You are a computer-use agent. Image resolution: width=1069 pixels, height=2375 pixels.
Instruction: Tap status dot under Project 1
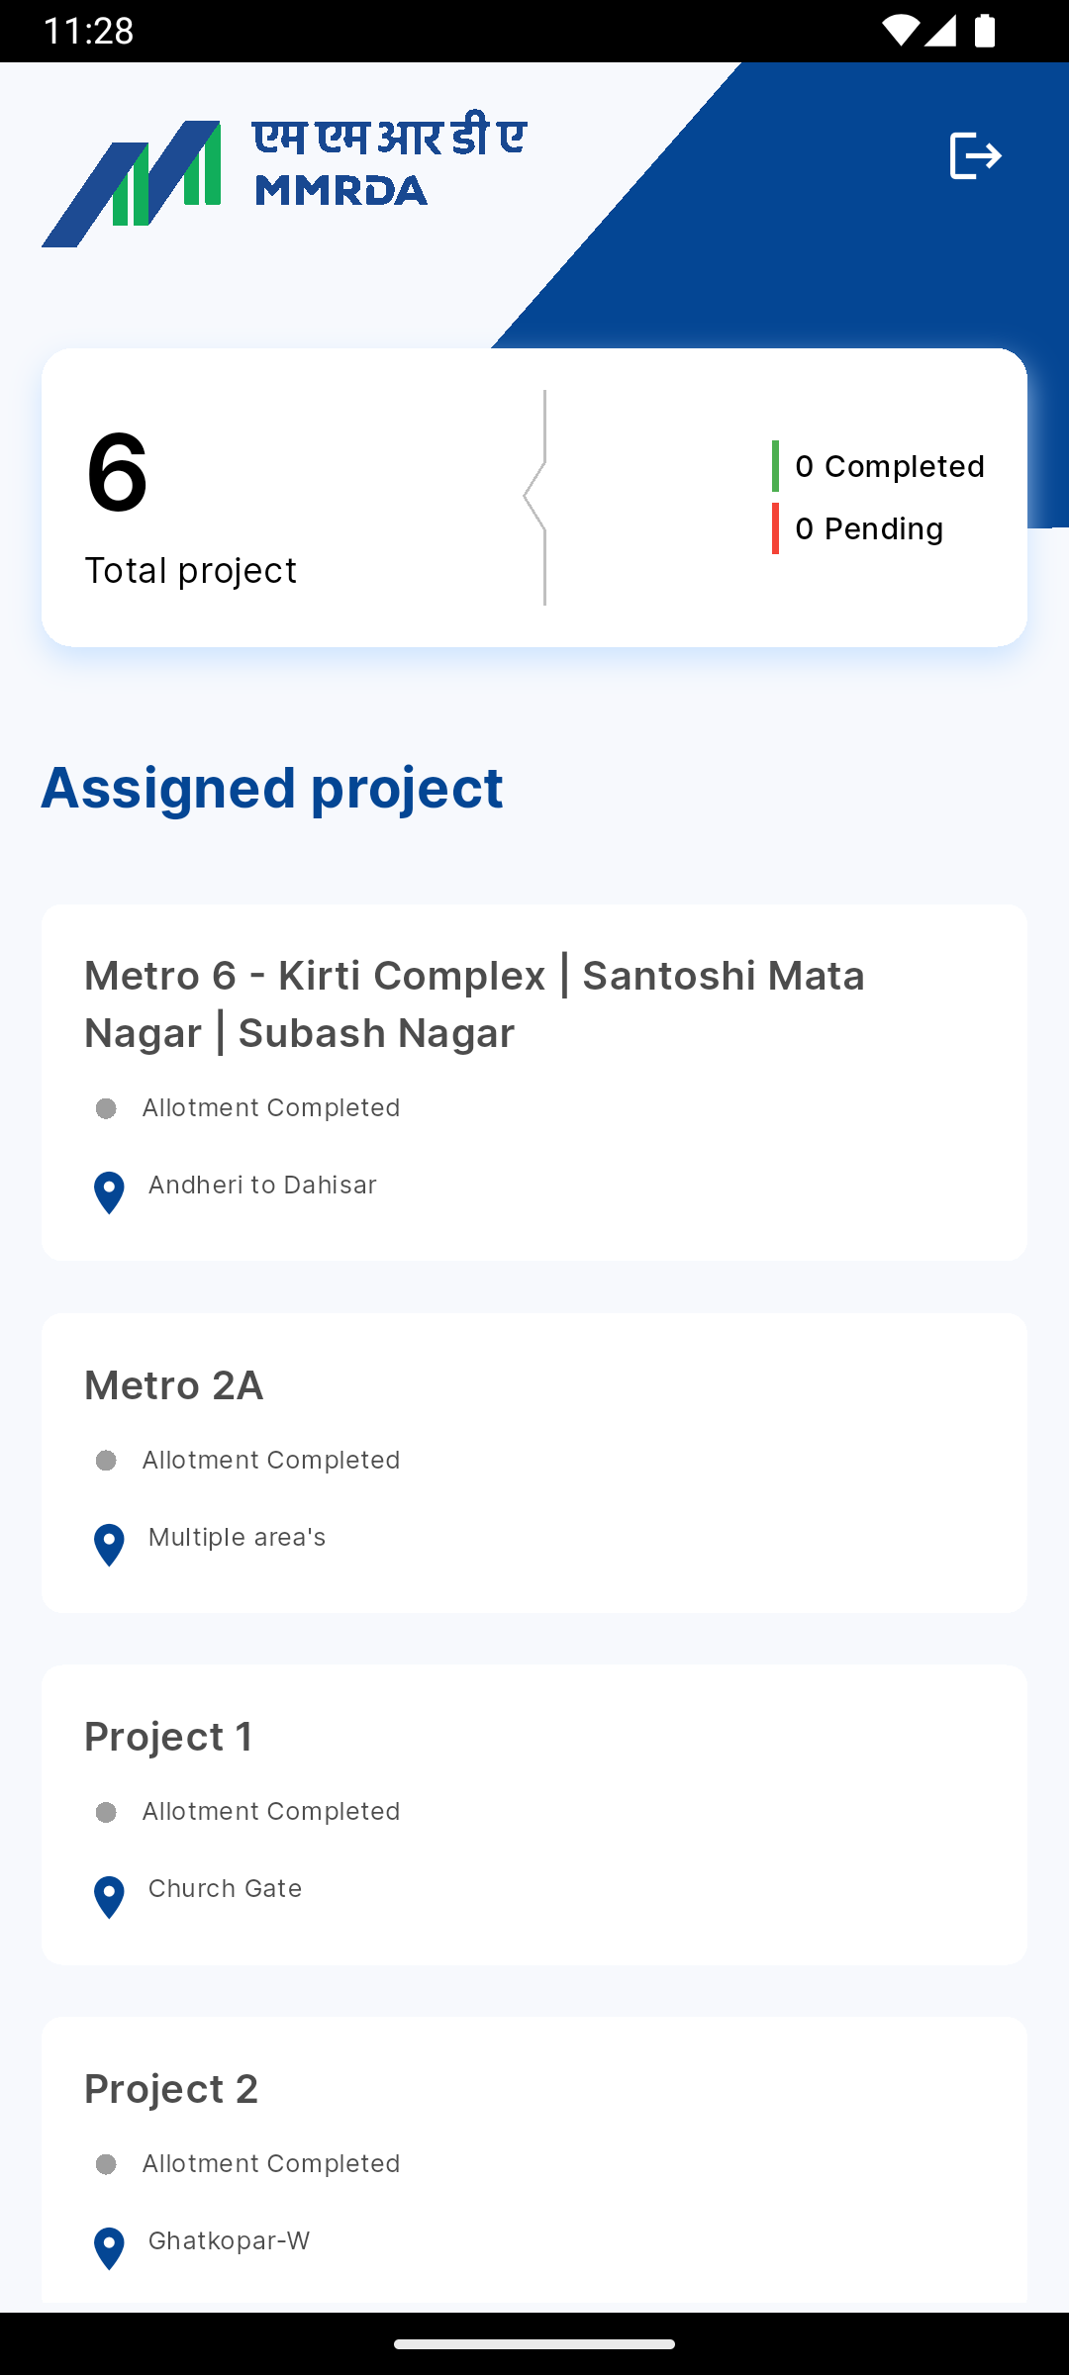pyautogui.click(x=106, y=1812)
